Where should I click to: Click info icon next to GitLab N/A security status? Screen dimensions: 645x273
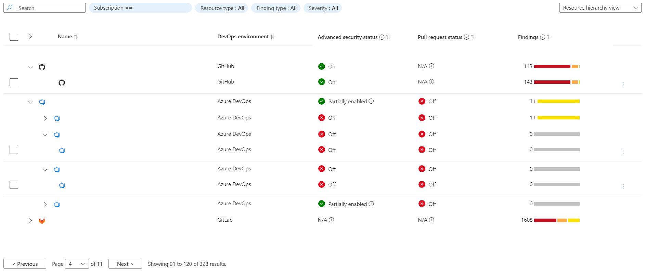[x=331, y=220]
